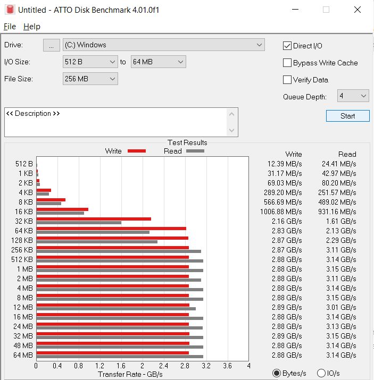Viewport: 374px width, 380px height.
Task: Enable Bypass Write Cache checkbox
Action: pyautogui.click(x=287, y=63)
